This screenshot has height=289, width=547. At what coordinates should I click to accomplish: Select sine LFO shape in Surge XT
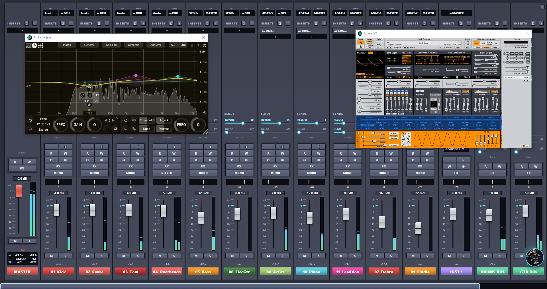pos(403,133)
